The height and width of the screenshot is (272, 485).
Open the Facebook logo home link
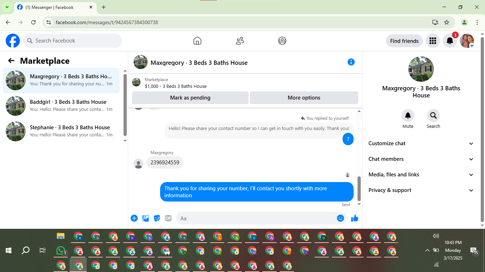(13, 41)
